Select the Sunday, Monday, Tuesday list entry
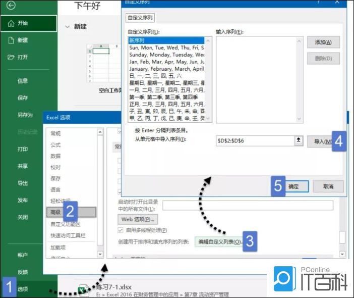 point(166,55)
